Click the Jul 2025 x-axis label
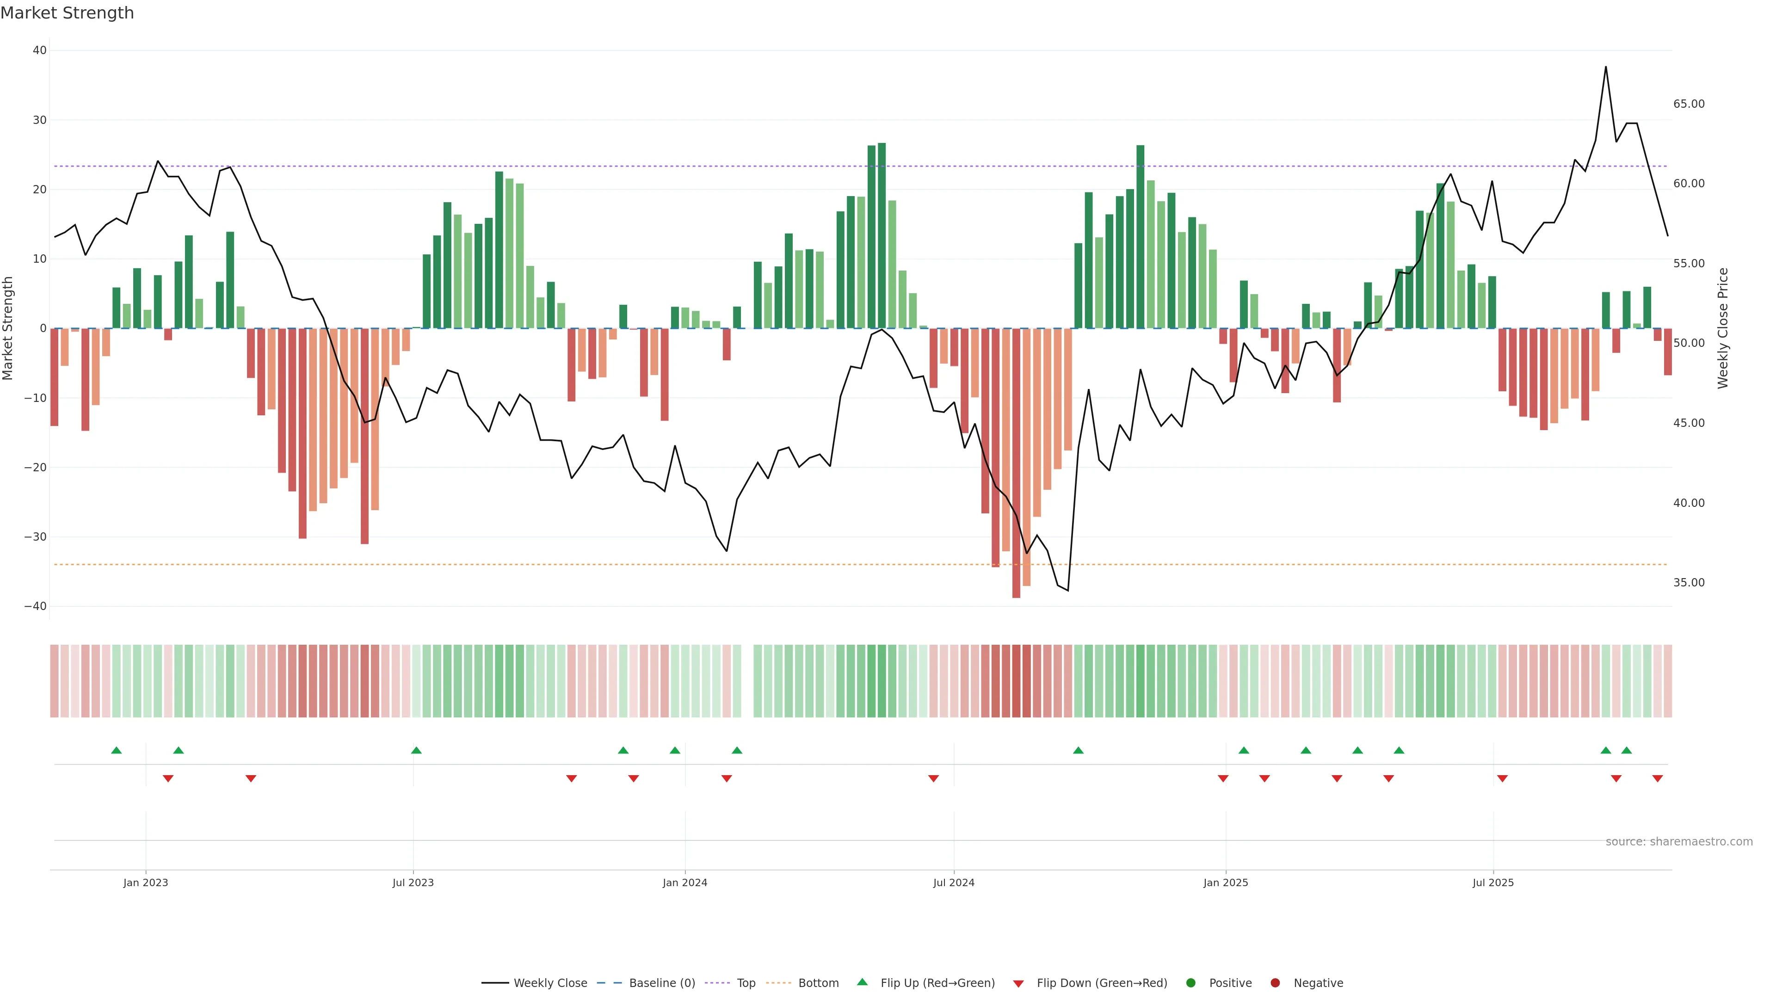Image resolution: width=1776 pixels, height=999 pixels. tap(1492, 882)
